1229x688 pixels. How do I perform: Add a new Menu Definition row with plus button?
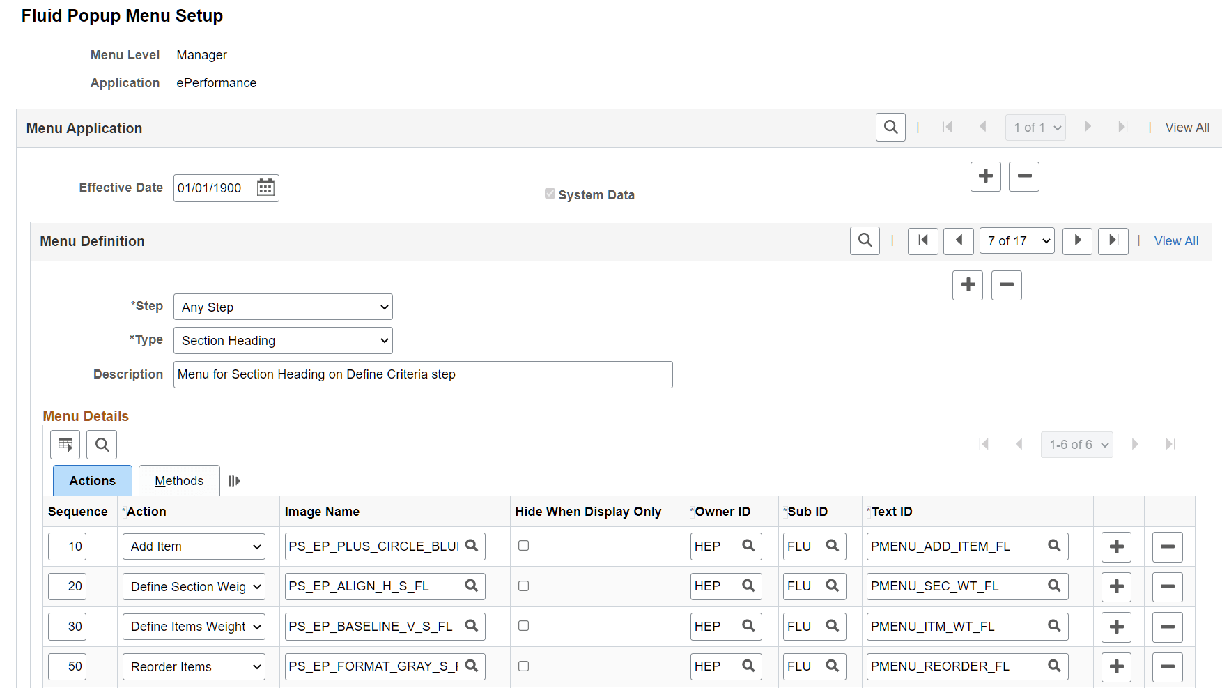click(967, 285)
